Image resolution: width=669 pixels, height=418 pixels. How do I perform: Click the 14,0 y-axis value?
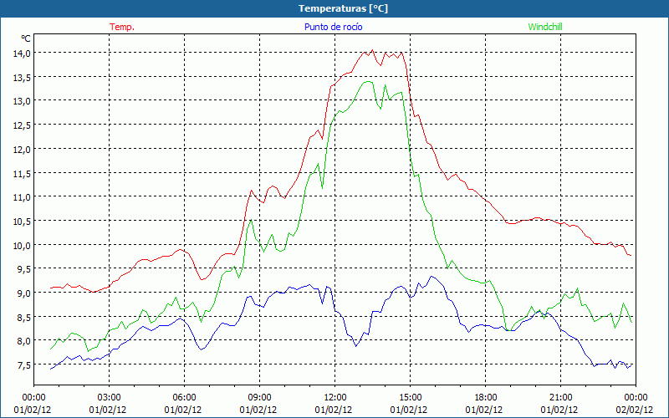click(22, 53)
